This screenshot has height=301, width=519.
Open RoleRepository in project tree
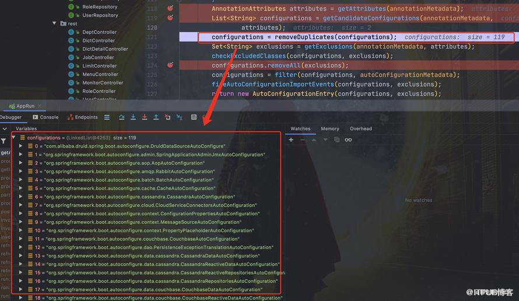click(100, 6)
